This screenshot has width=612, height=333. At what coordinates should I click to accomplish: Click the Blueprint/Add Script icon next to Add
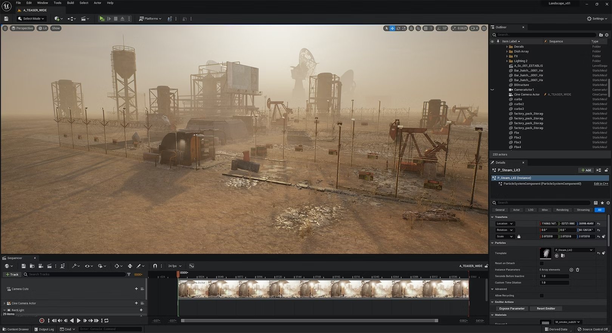598,170
